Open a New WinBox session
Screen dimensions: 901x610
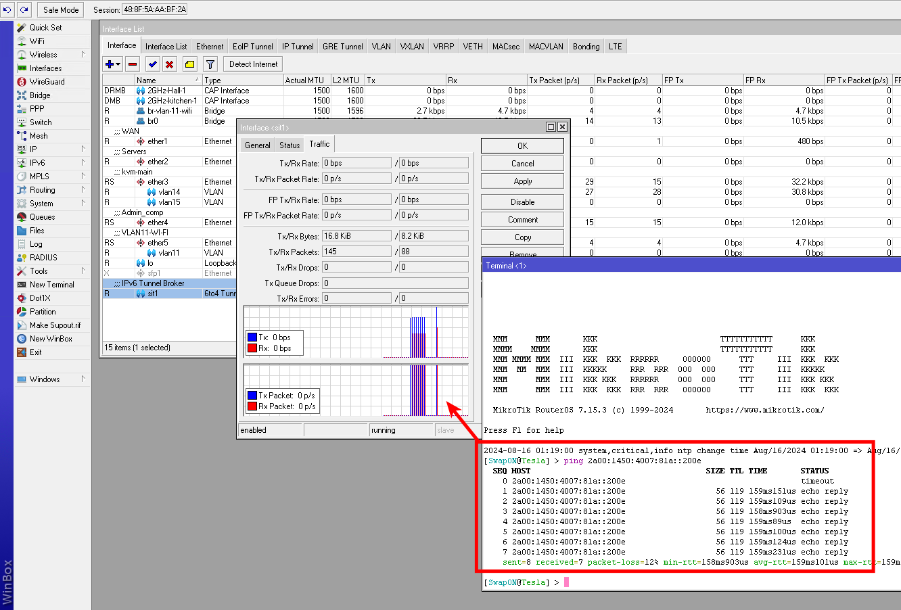[x=51, y=339]
